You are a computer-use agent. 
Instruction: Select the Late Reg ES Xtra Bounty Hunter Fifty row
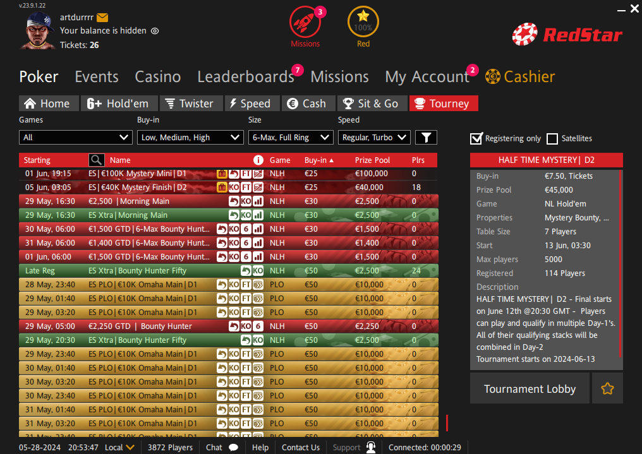(x=229, y=271)
